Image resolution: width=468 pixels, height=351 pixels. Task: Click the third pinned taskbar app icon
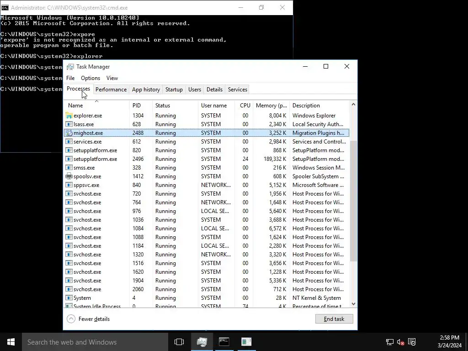[246, 342]
